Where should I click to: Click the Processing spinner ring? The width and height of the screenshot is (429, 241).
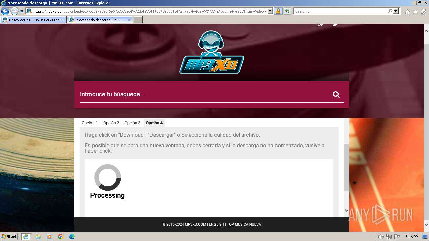108,177
